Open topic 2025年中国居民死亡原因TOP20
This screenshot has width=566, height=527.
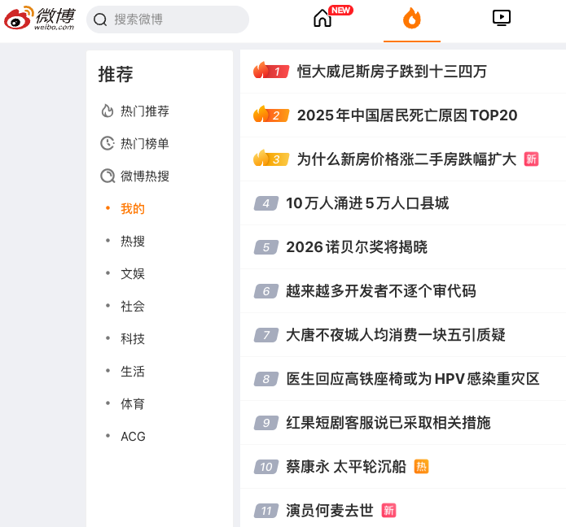(x=407, y=115)
